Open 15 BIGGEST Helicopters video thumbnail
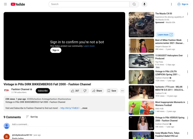Viewport: 193px width, 139px height. point(141,61)
